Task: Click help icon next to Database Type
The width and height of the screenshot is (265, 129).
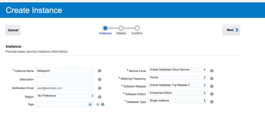Action: [212, 102]
